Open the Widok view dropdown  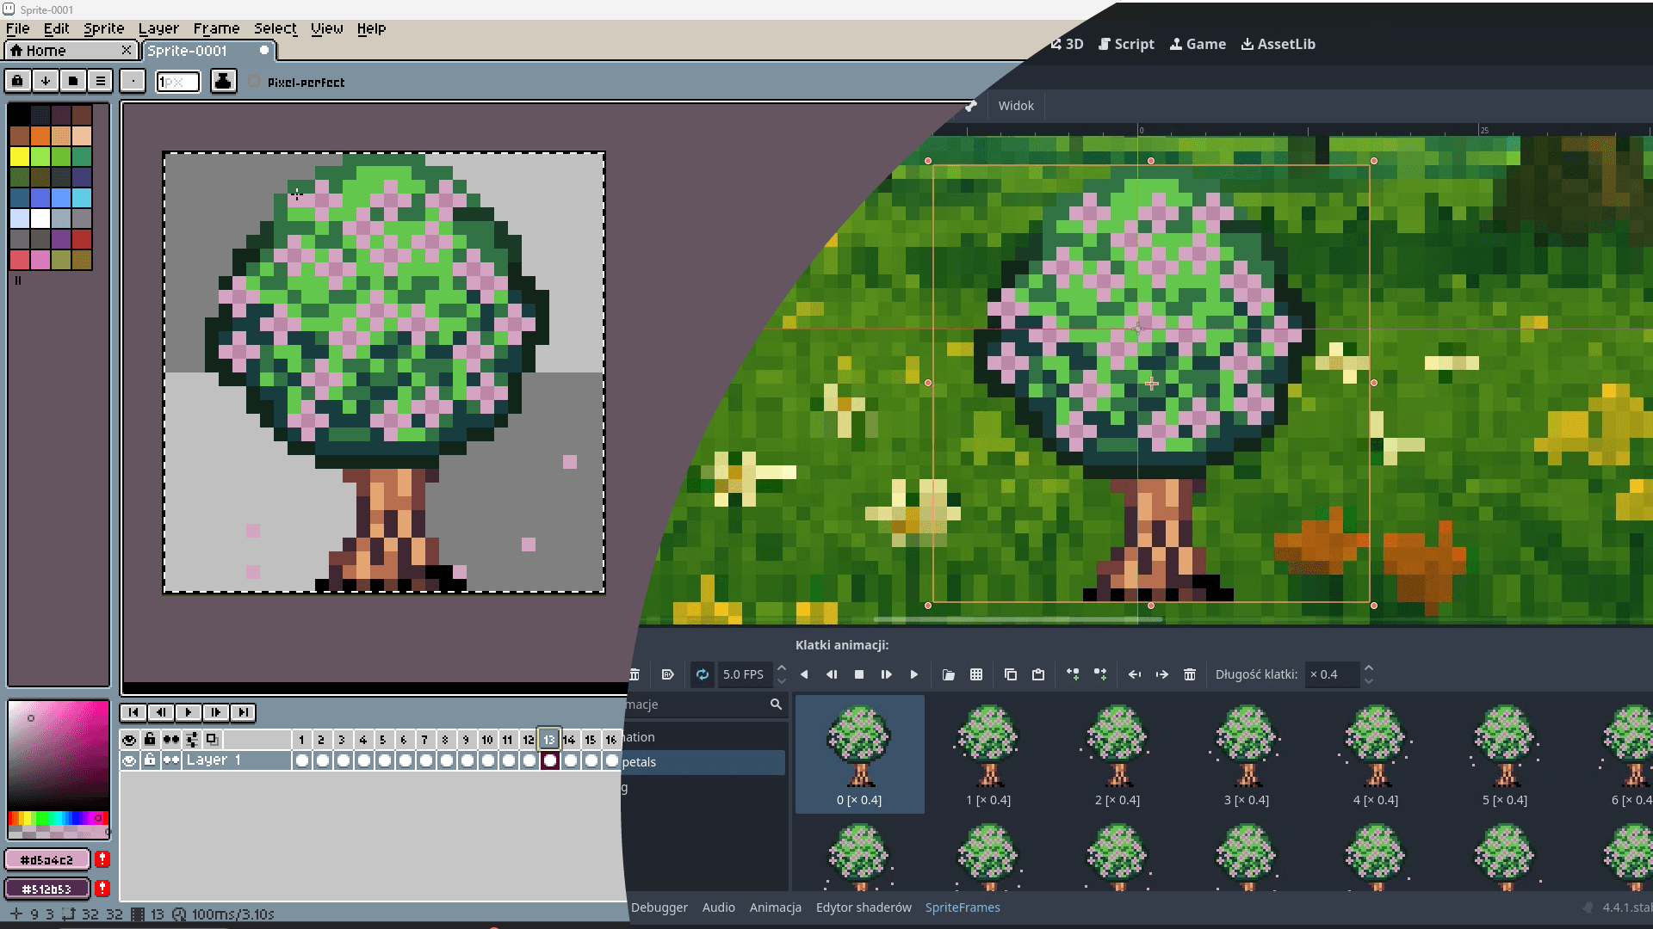tap(1016, 106)
